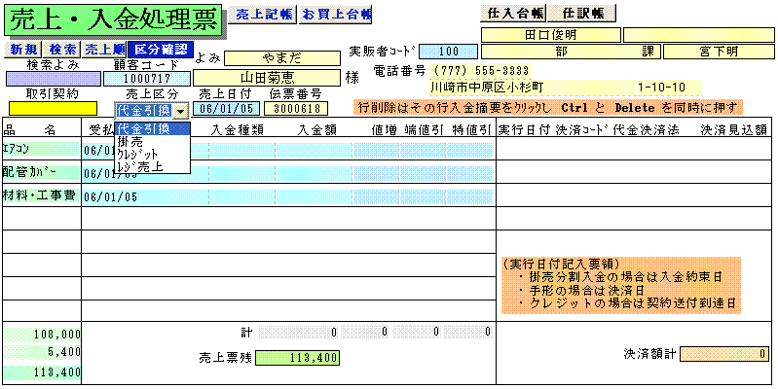This screenshot has height=389, width=778.
Task: Click the customer name field 山田菊恵
Action: 267,78
